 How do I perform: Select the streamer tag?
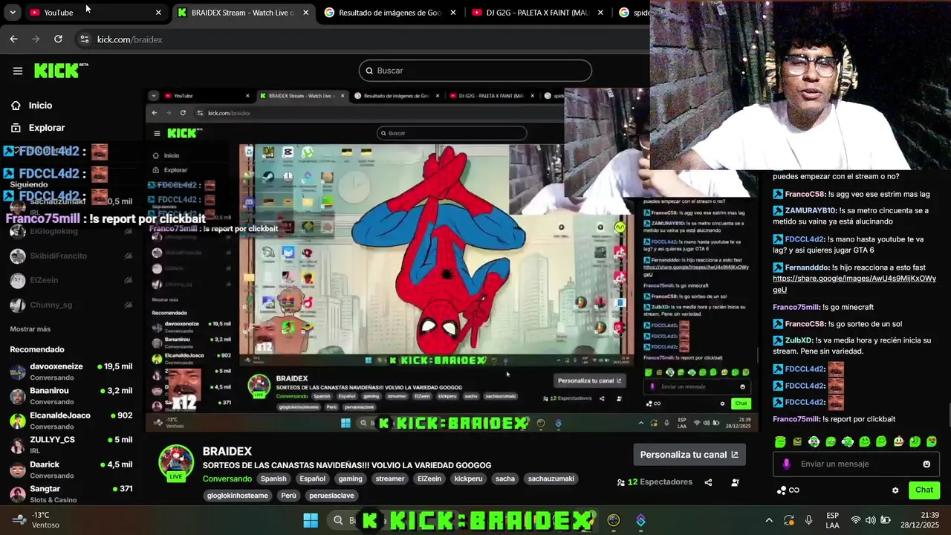point(390,479)
